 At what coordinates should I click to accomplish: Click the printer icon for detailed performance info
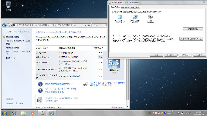click(x=85, y=84)
